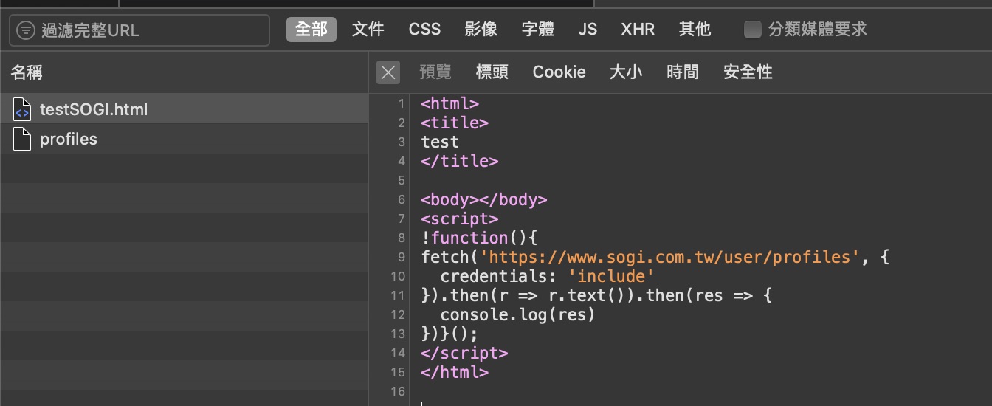
Task: Click the opening <script> tag
Action: [460, 219]
